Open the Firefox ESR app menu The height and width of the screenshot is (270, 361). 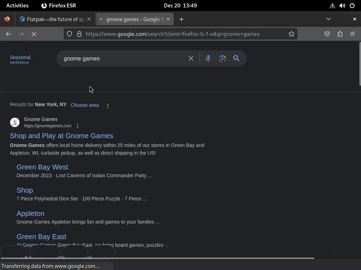[59, 6]
